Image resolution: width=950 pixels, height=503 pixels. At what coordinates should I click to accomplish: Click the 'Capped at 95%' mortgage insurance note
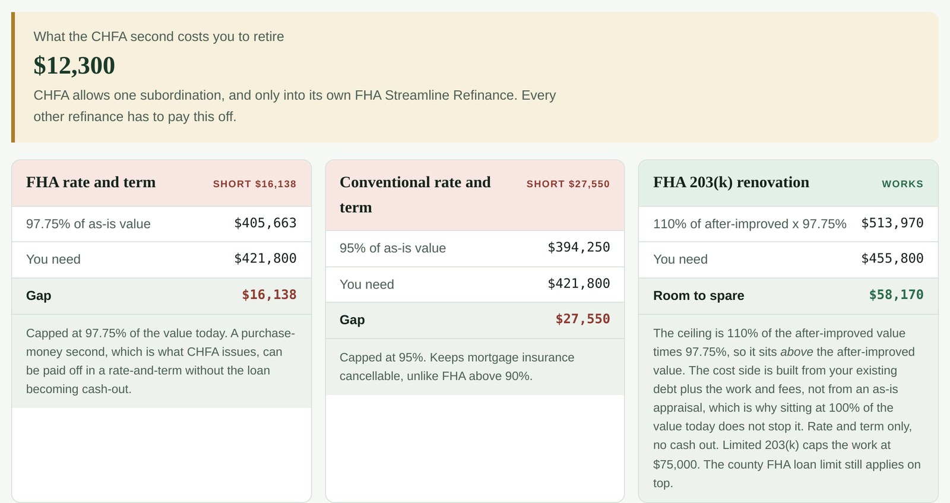click(457, 366)
